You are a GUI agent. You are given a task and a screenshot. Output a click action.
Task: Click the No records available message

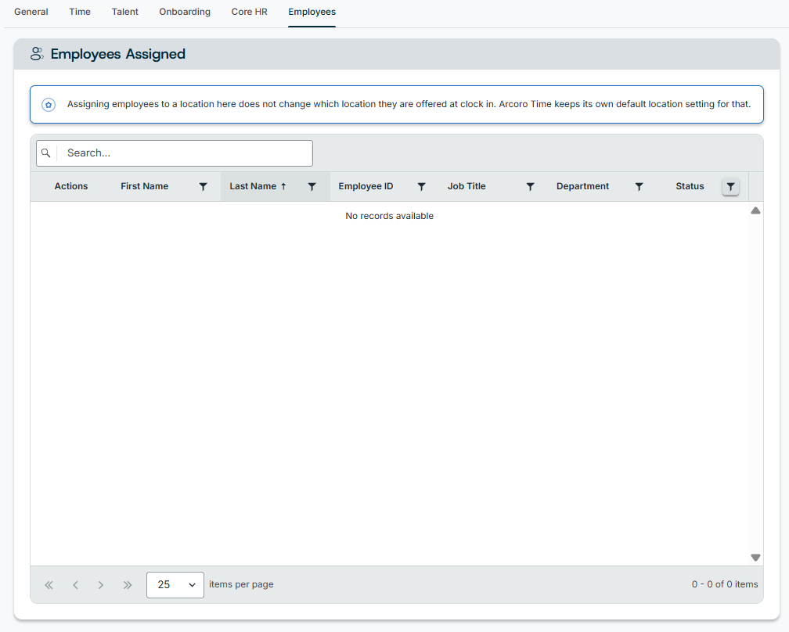[390, 216]
